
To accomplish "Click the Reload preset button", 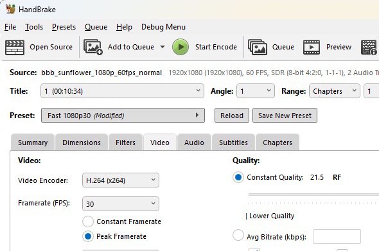I will [232, 116].
